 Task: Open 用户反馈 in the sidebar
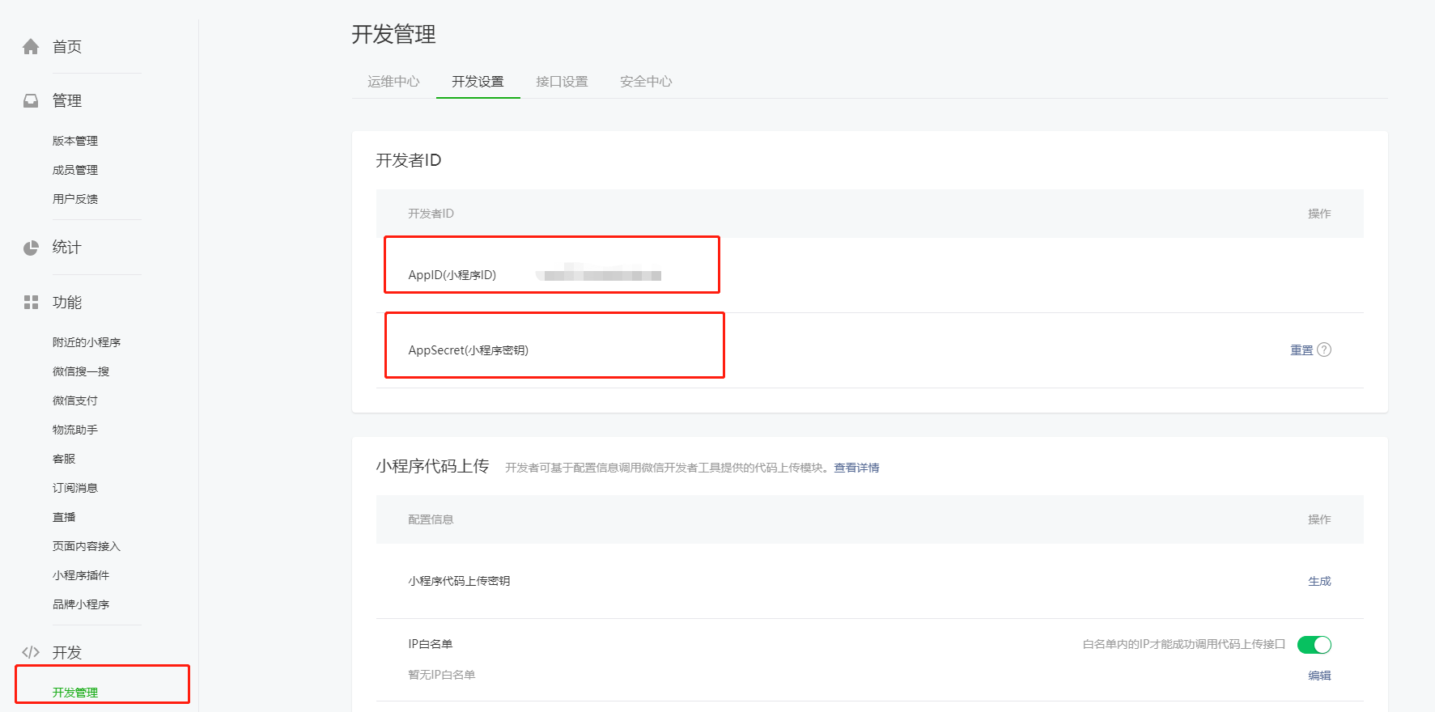pos(75,199)
